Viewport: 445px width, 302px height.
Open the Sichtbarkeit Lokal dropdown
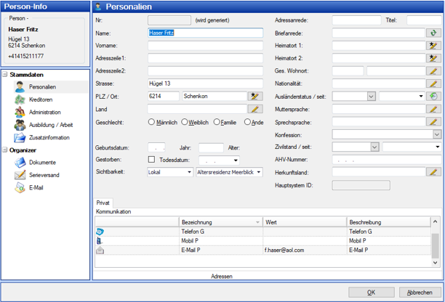tap(188, 172)
